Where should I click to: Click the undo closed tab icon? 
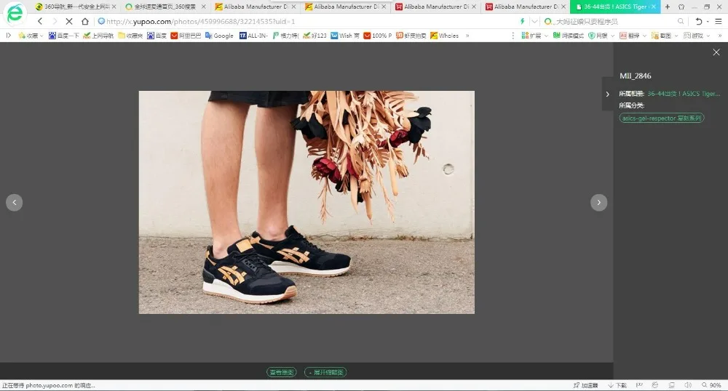698,21
